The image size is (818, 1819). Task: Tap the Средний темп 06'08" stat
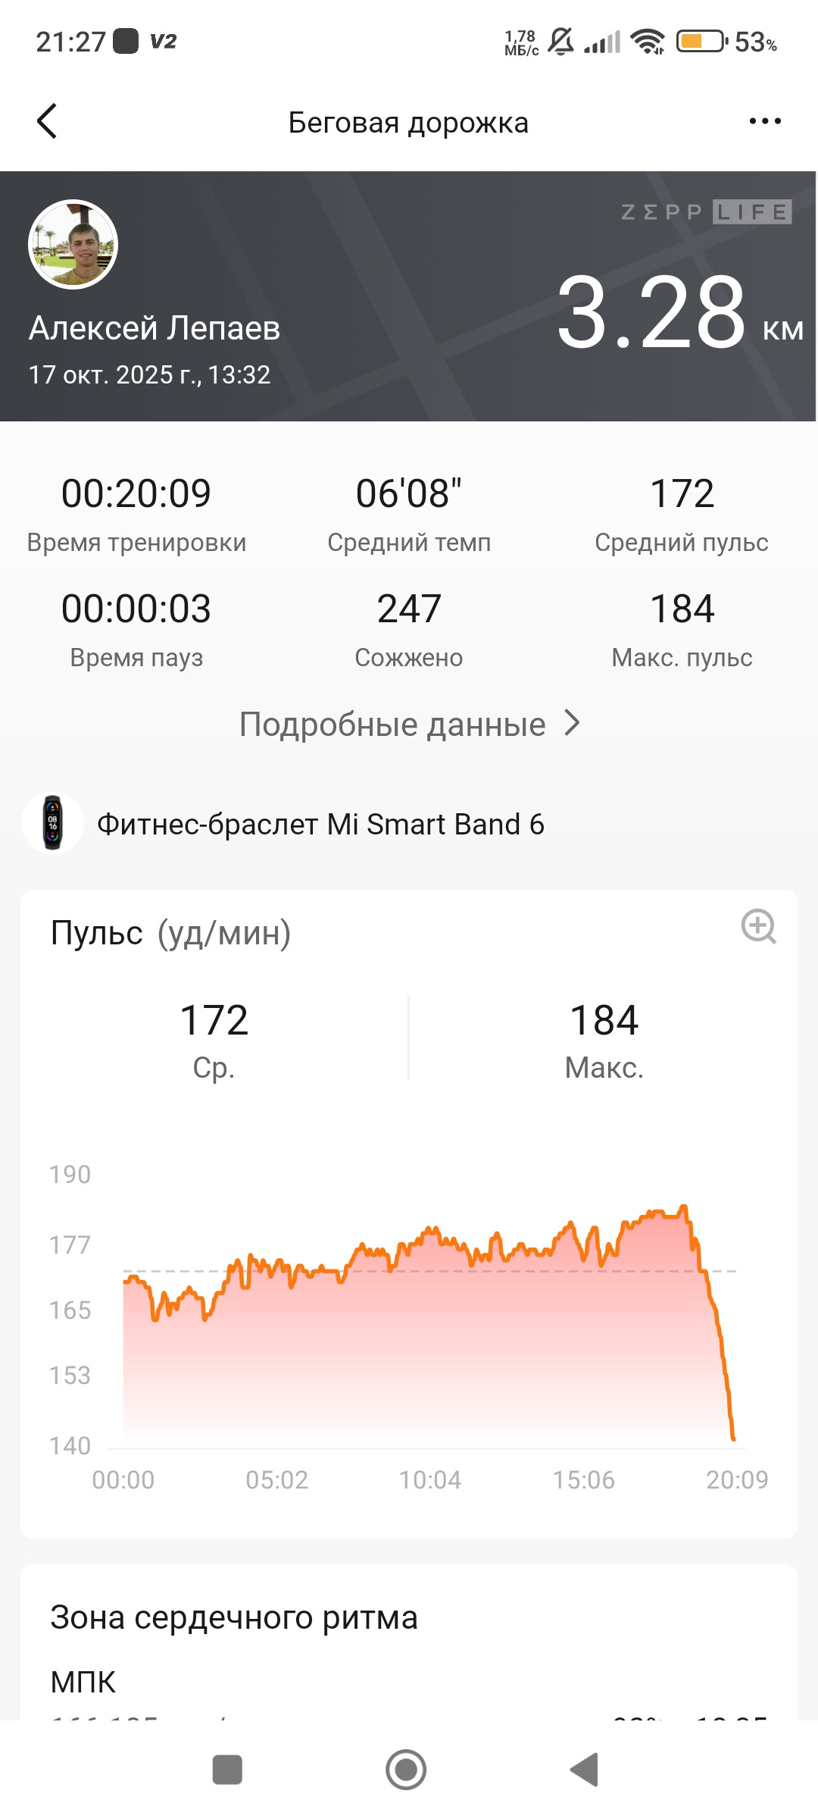409,514
